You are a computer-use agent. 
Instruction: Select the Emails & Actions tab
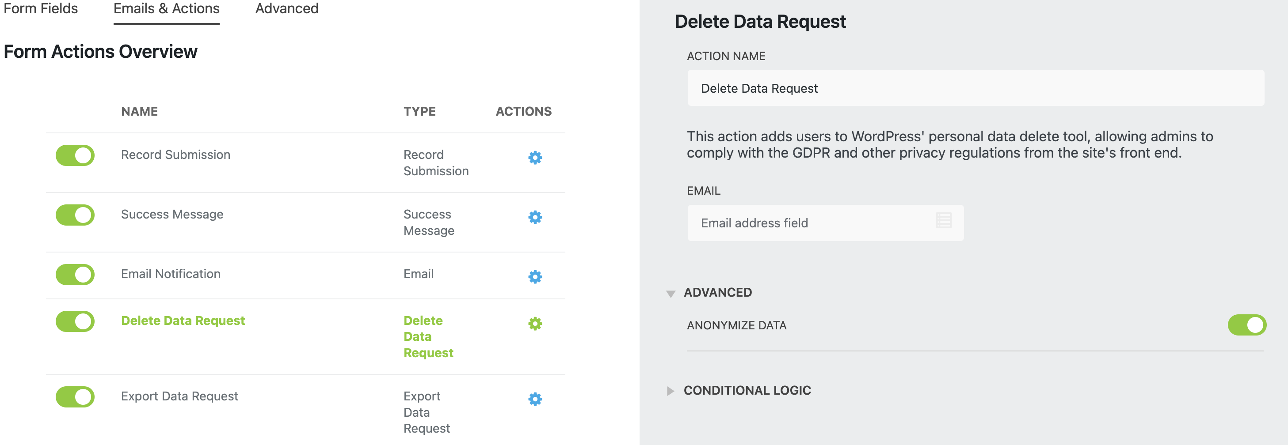(166, 8)
